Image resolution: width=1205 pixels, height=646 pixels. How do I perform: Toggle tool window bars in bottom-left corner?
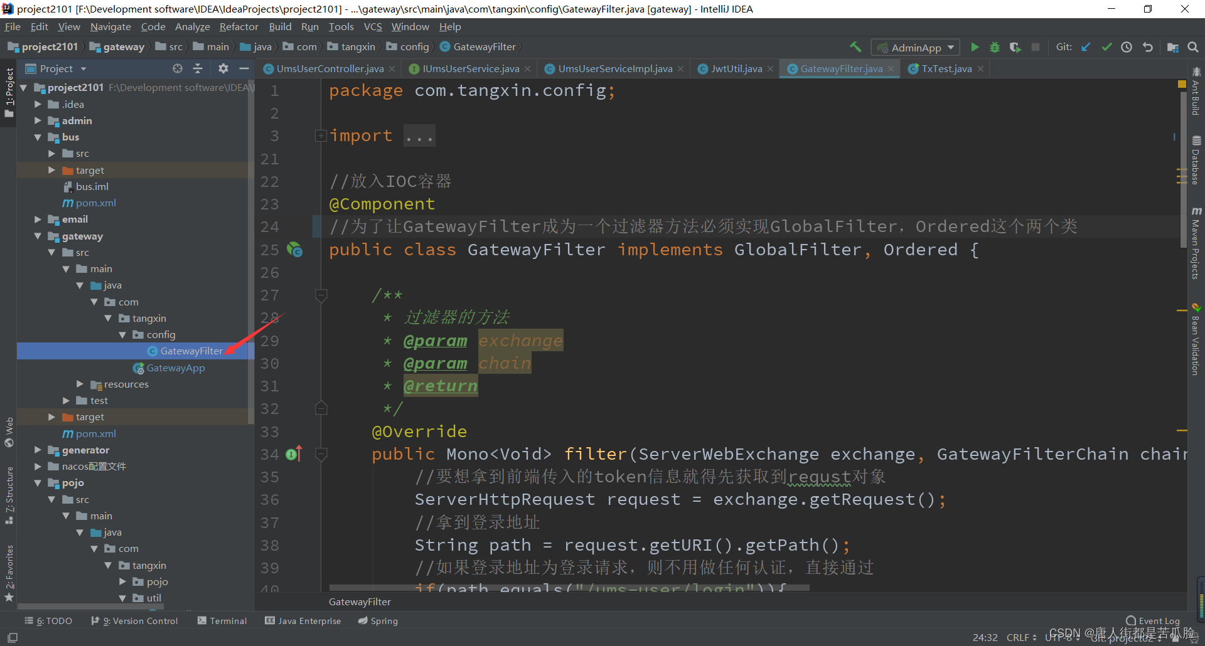tap(12, 637)
